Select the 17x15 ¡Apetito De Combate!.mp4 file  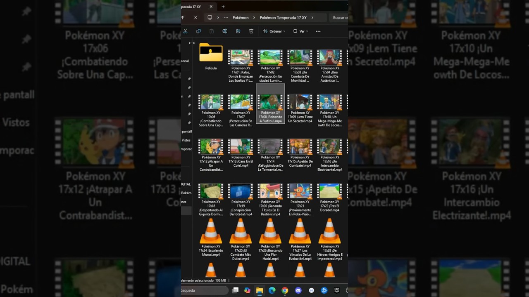[x=300, y=153]
